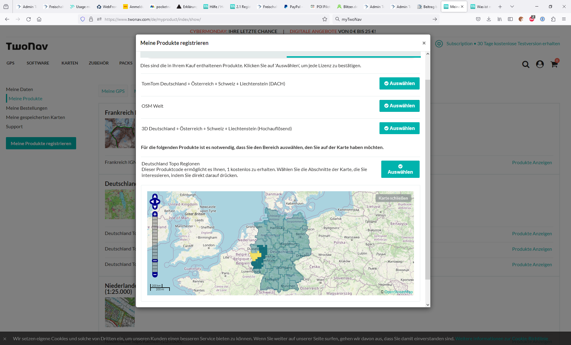Open the shopping cart icon
This screenshot has width=571, height=345.
tap(554, 64)
